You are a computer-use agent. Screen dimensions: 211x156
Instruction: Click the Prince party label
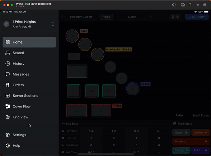click(x=117, y=106)
